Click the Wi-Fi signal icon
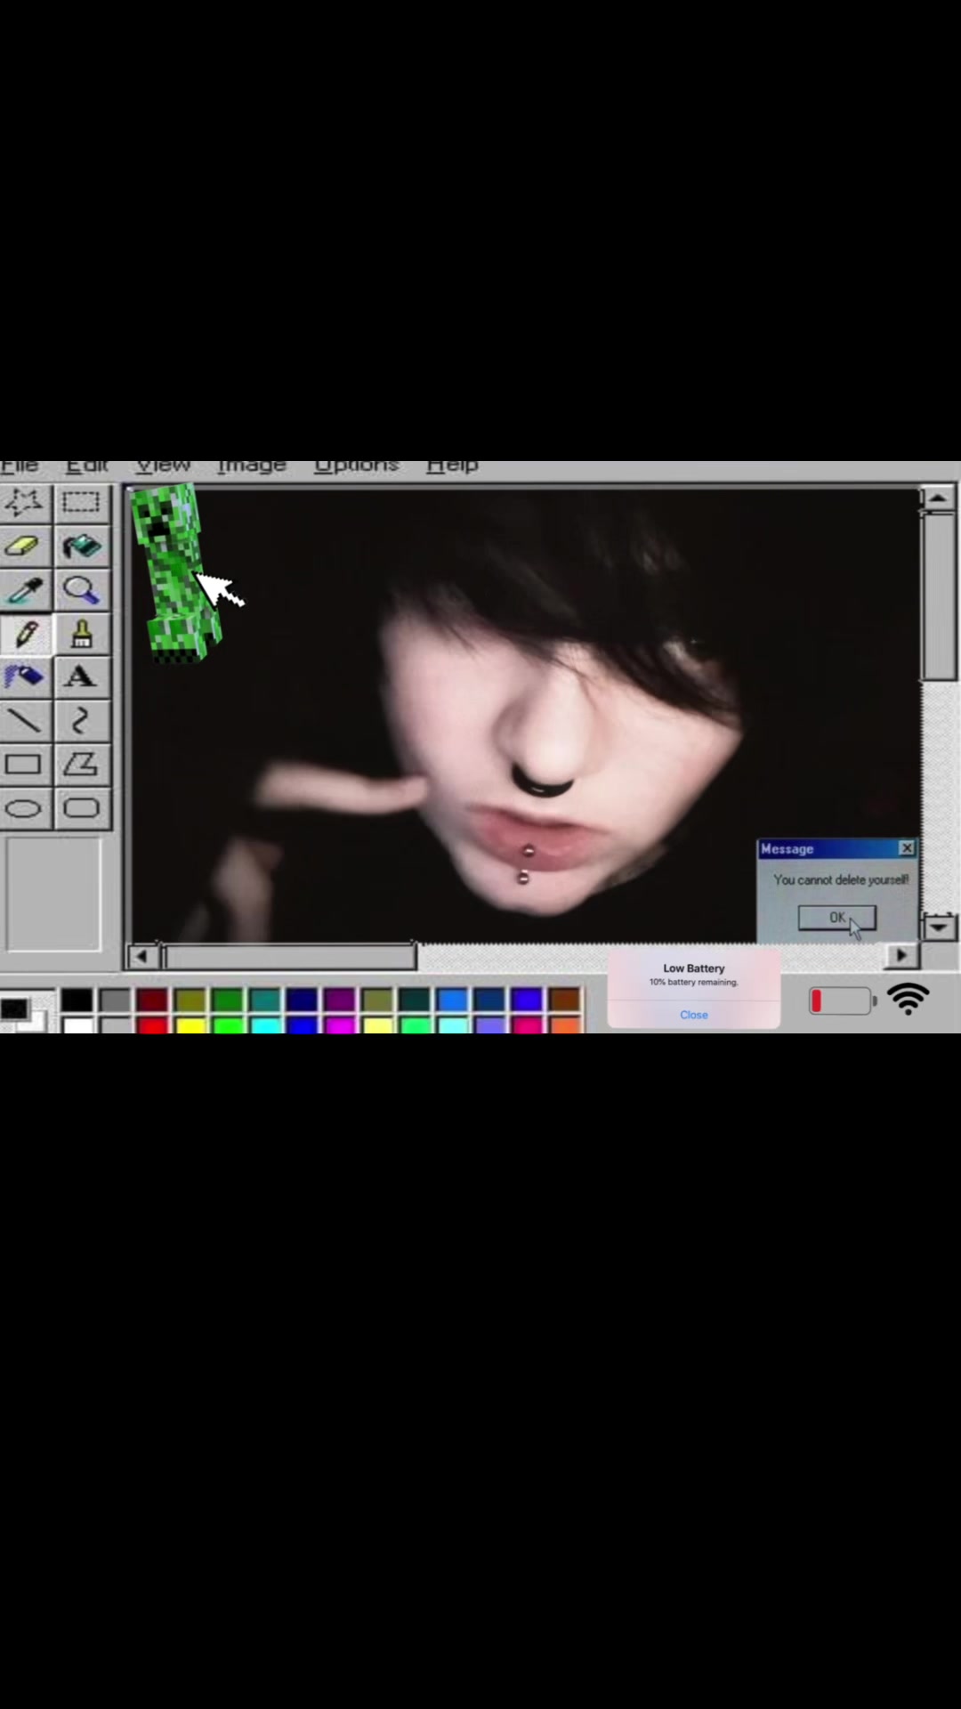 click(x=909, y=1000)
